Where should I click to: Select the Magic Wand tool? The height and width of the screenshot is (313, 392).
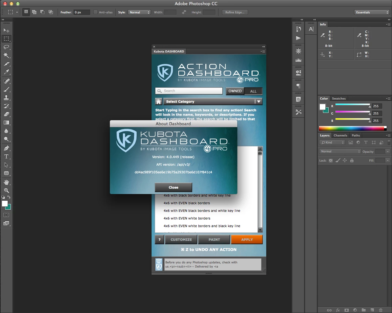tap(6, 55)
